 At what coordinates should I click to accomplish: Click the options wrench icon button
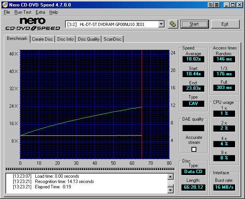click(x=173, y=24)
